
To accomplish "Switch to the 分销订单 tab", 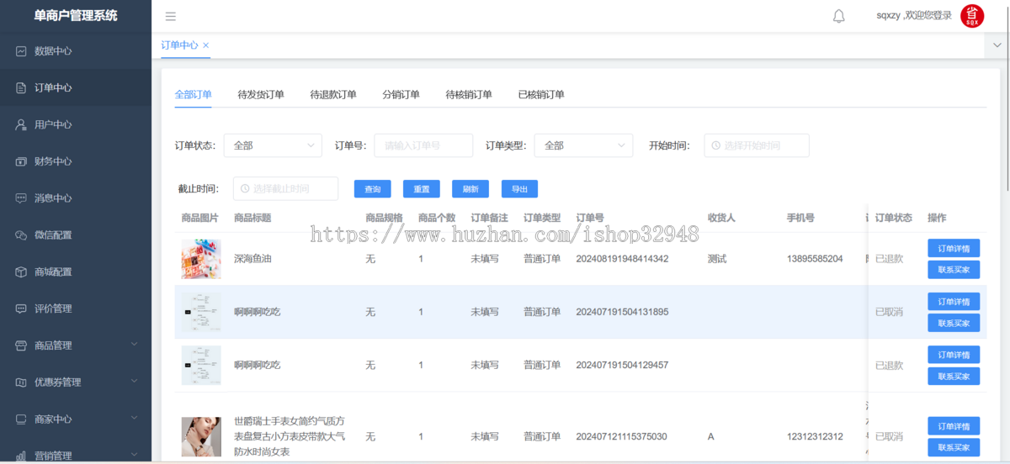I will point(401,94).
